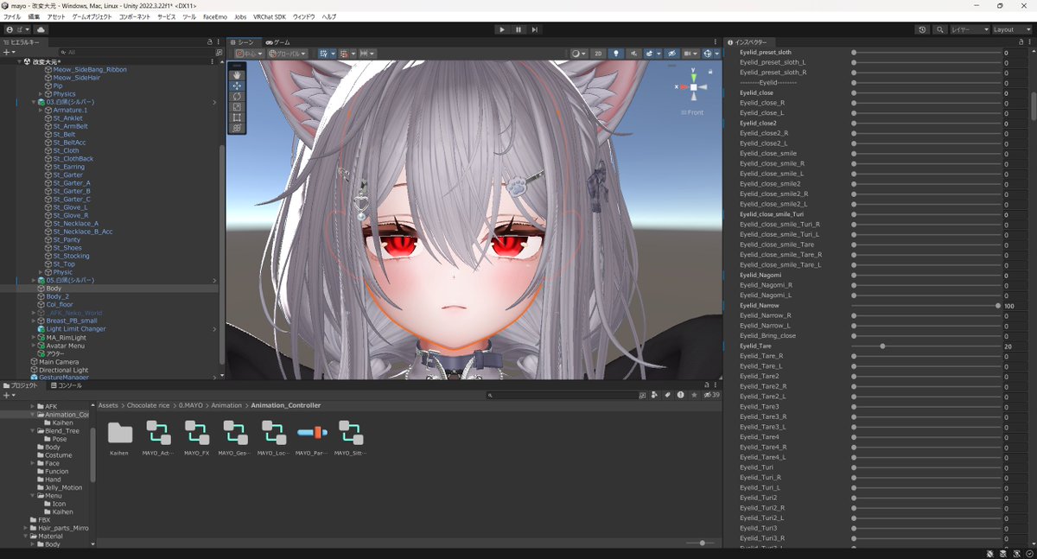Image resolution: width=1037 pixels, height=559 pixels.
Task: Click the project favorites star icon
Action: pos(694,395)
